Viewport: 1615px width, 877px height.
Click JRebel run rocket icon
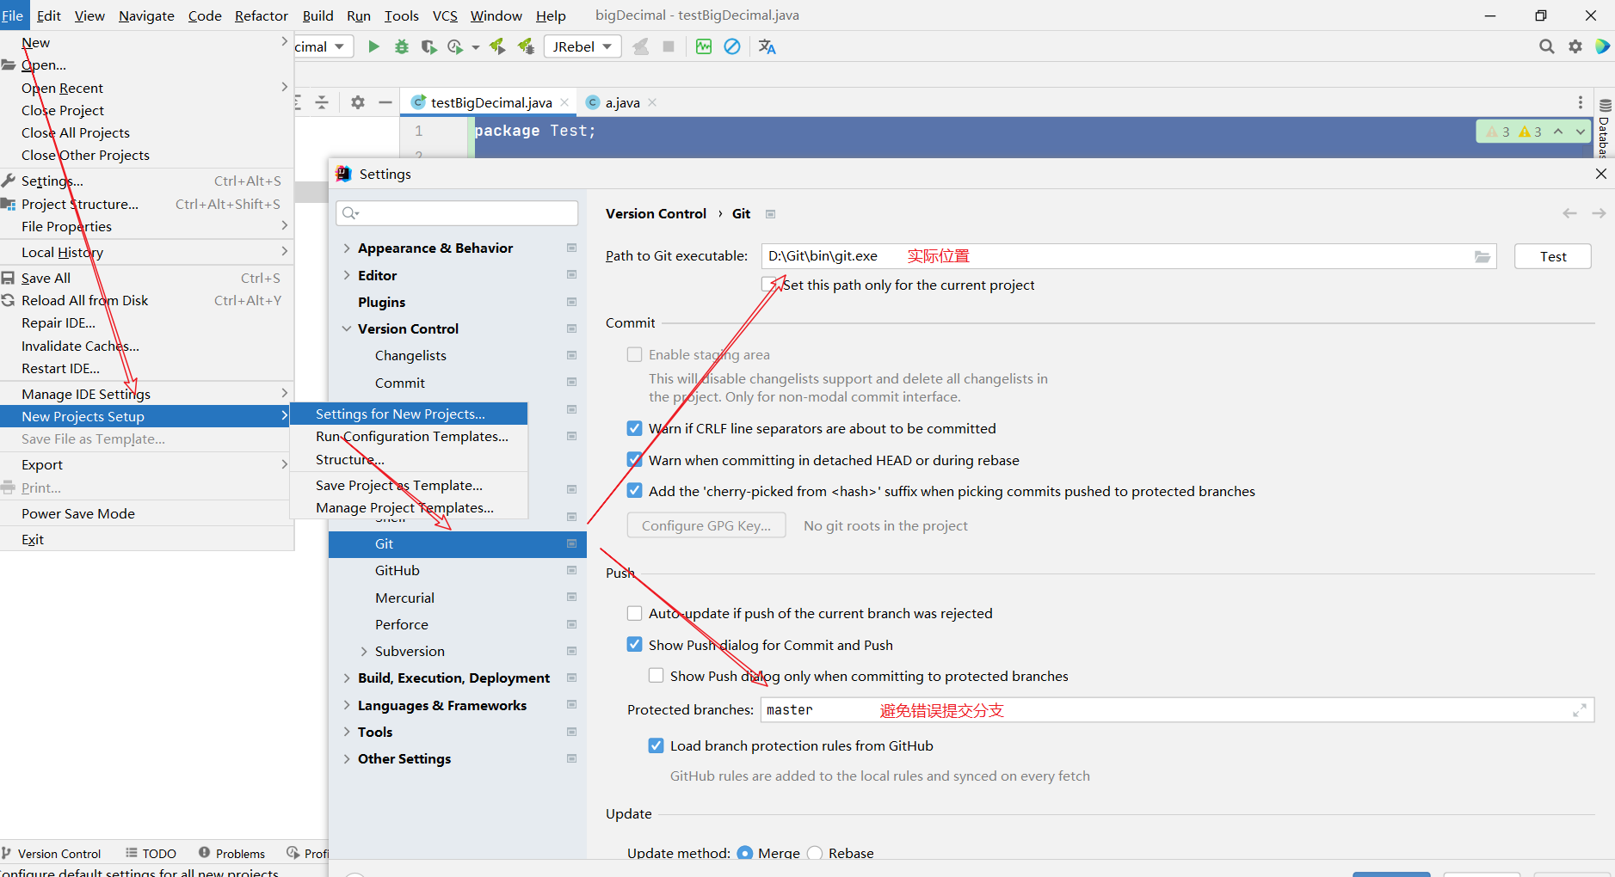pos(497,46)
